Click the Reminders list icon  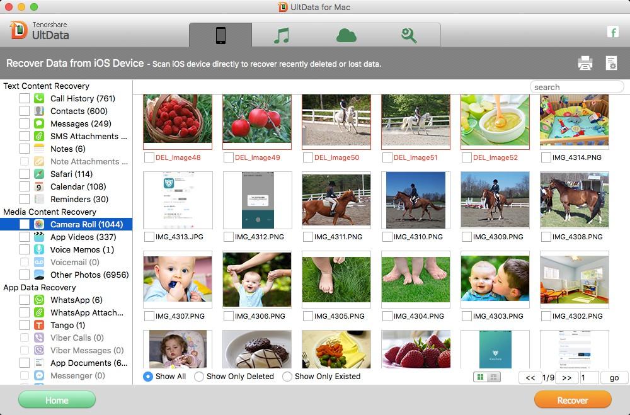click(x=39, y=199)
